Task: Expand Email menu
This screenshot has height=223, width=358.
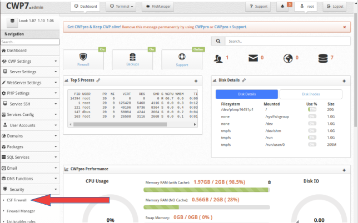Action: click(30, 168)
